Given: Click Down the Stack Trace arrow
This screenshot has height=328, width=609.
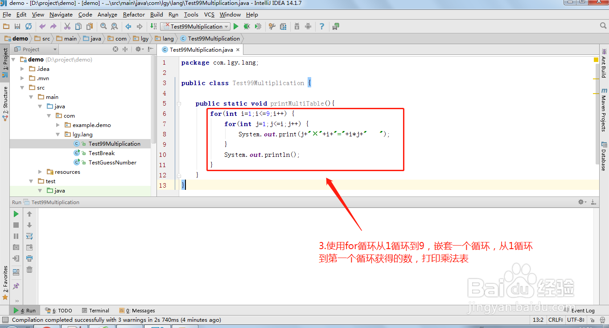Looking at the screenshot, I should tap(29, 225).
